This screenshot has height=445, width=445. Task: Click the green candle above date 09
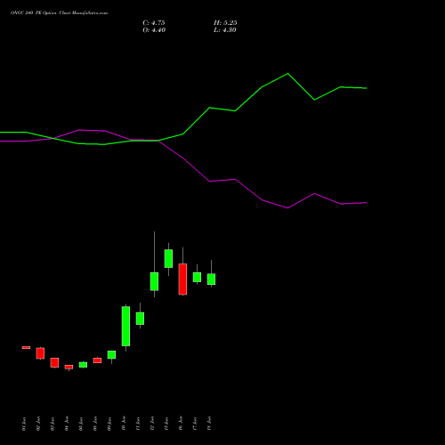coord(111,355)
